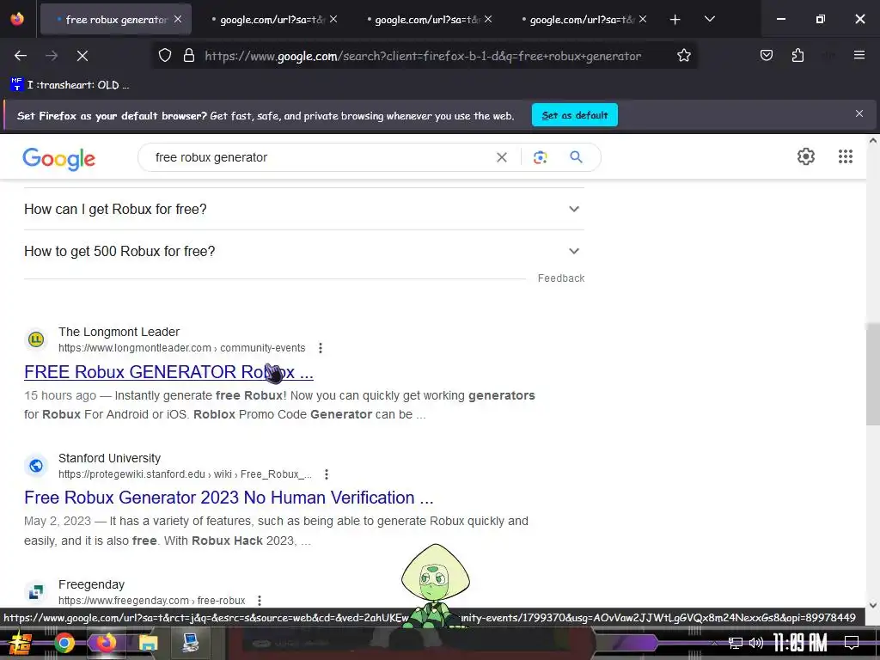Click the page vertical scrollbar thumb

click(873, 373)
